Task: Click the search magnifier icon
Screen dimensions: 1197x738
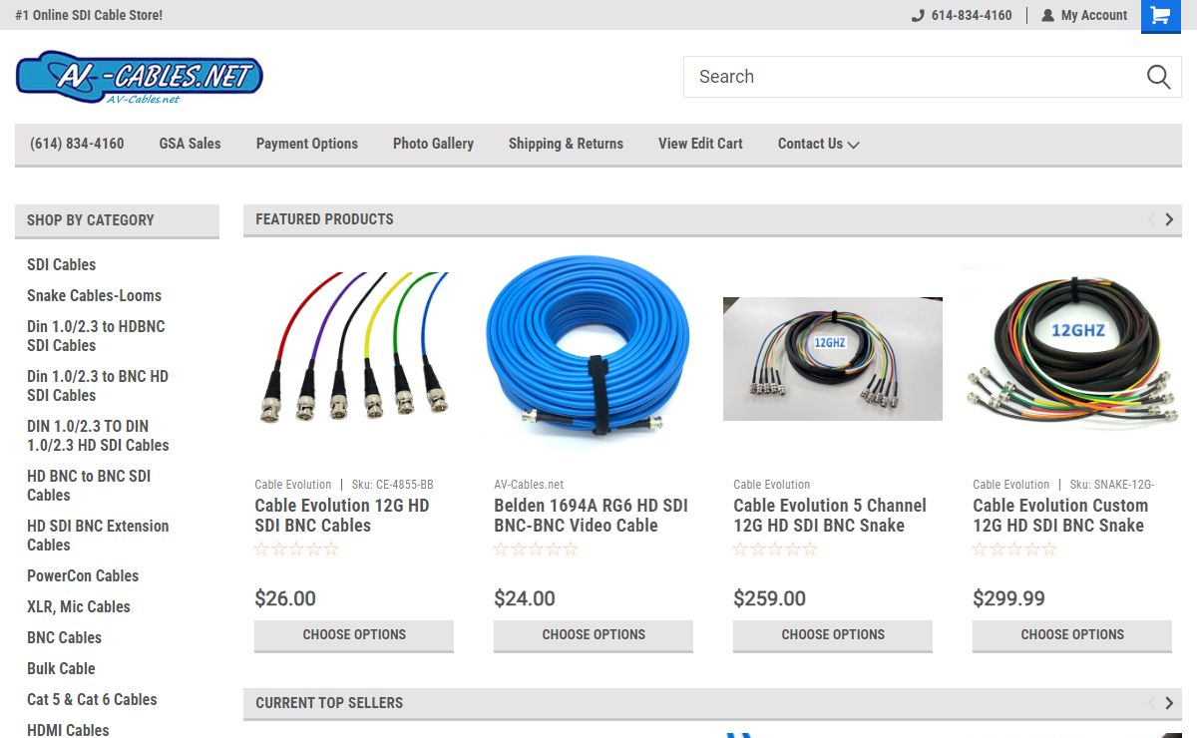Action: click(x=1158, y=77)
